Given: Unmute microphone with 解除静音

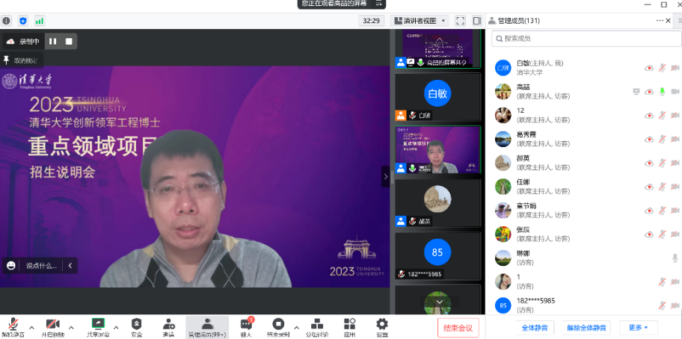Looking at the screenshot, I should coord(13,328).
